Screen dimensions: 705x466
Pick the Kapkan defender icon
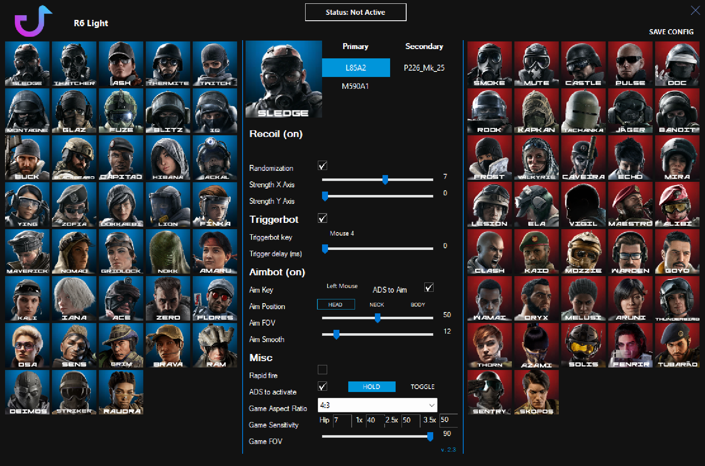point(536,111)
